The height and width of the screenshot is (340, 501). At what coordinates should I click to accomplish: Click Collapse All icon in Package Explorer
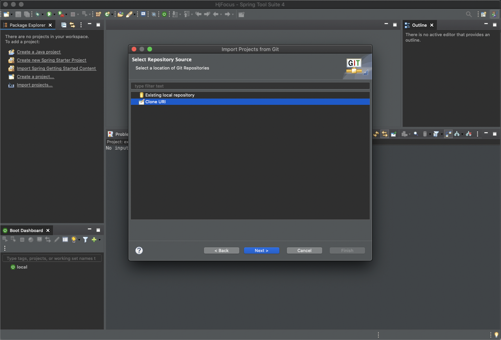(64, 25)
